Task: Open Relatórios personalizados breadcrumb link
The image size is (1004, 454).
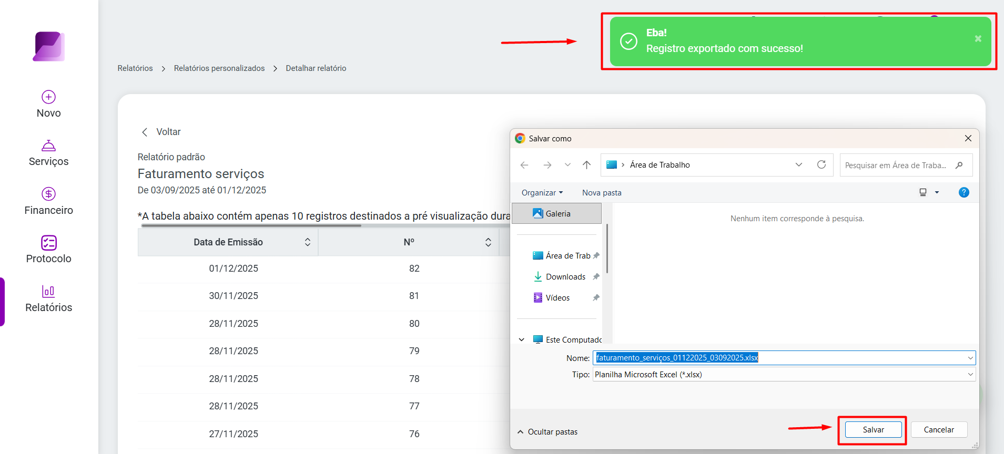Action: (219, 68)
